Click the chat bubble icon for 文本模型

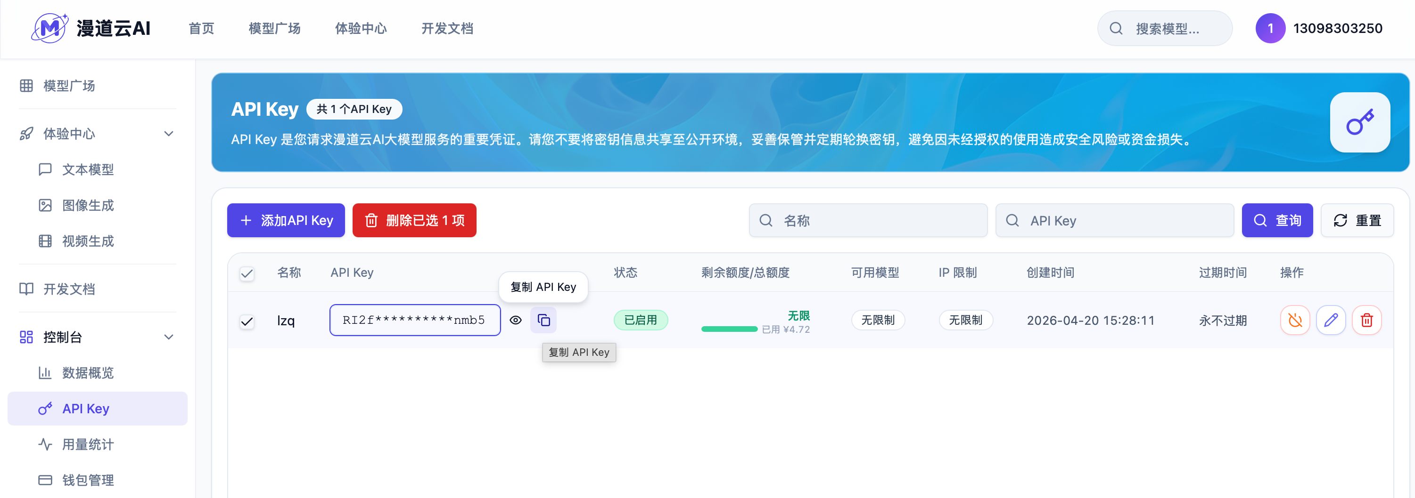(x=45, y=169)
